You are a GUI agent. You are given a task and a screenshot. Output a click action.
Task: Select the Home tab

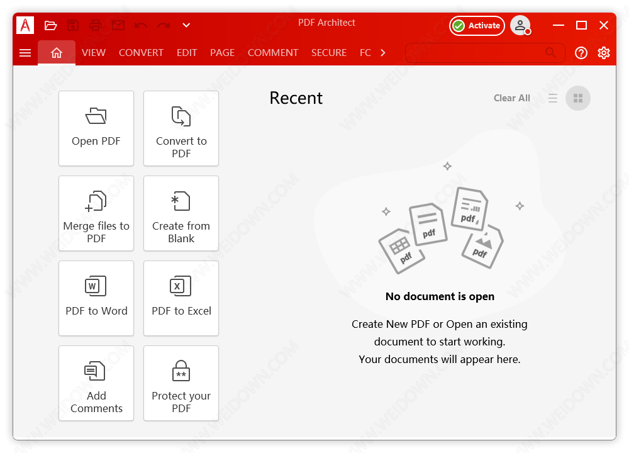tap(57, 53)
